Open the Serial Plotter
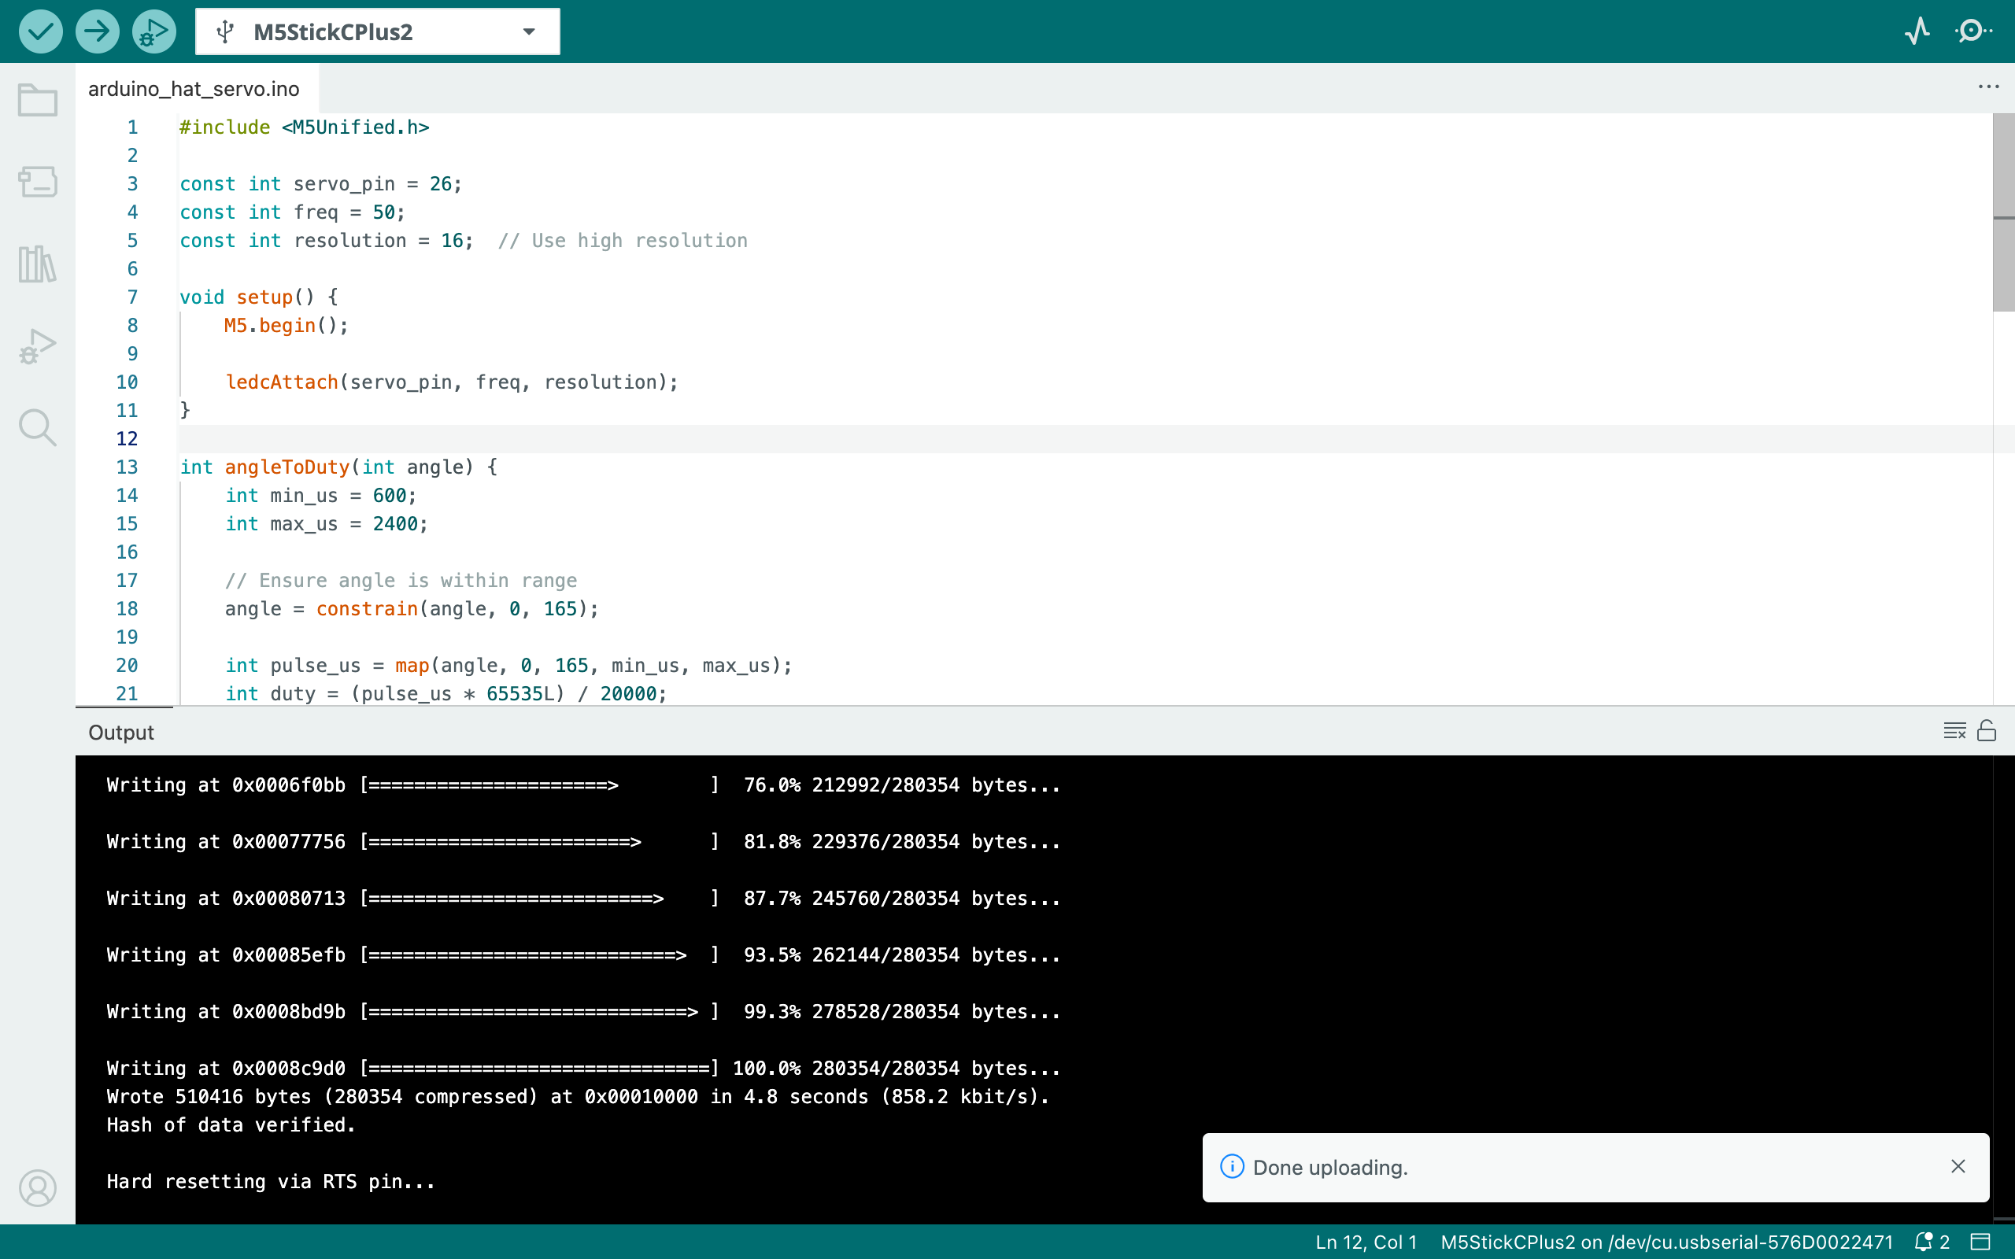The width and height of the screenshot is (2015, 1259). click(1917, 31)
